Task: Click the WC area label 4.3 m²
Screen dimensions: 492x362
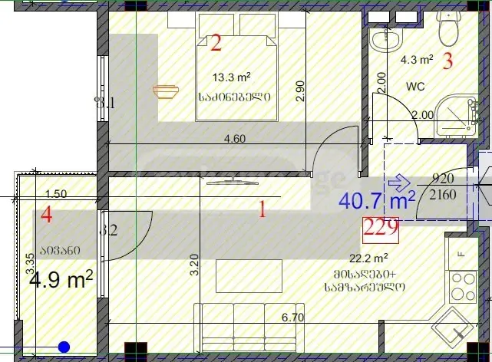Action: [x=417, y=59]
